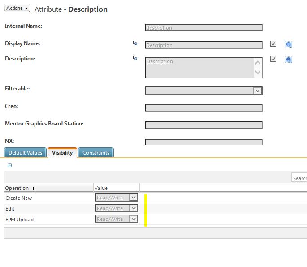Click the Display Name text field
Viewport: 307px width, 267px height.
click(x=203, y=45)
